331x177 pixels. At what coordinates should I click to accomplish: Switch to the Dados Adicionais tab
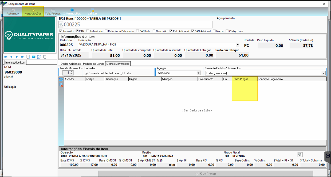[x=70, y=64]
